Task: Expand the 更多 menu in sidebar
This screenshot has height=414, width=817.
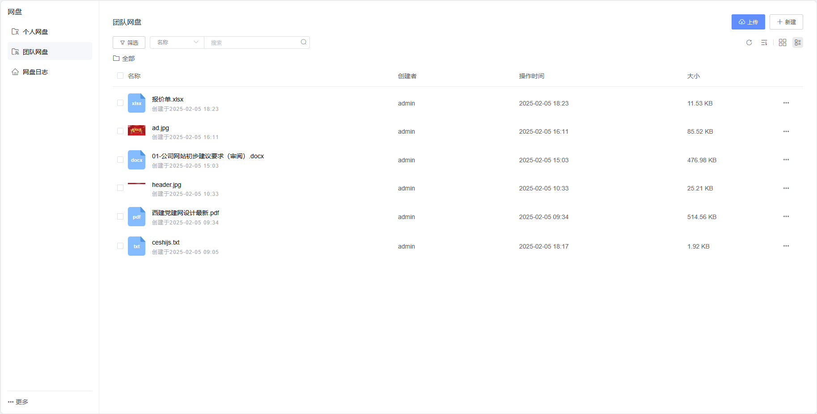Action: click(18, 402)
